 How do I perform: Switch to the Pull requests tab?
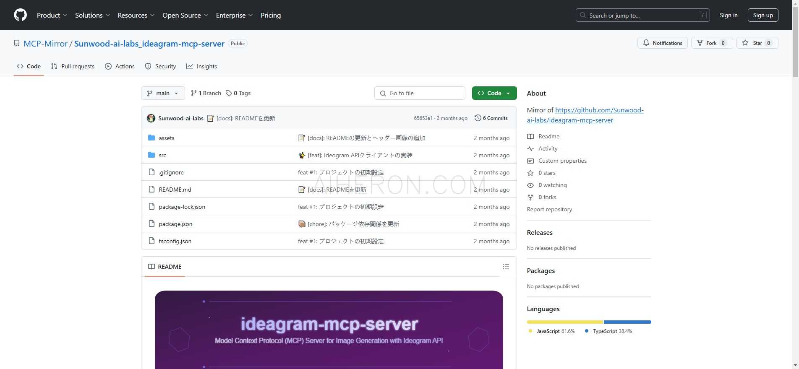[73, 66]
